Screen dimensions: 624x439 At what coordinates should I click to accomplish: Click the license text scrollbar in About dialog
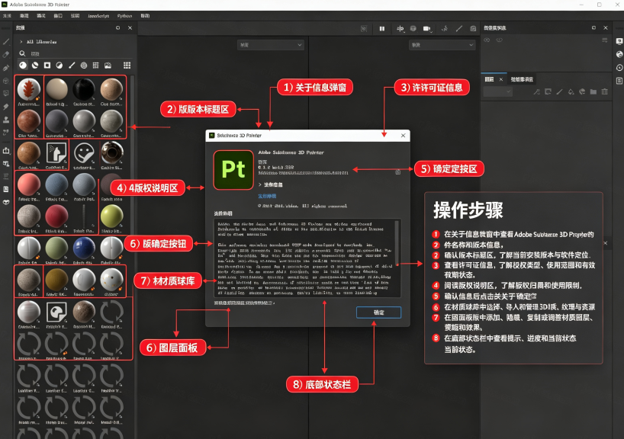[397, 243]
